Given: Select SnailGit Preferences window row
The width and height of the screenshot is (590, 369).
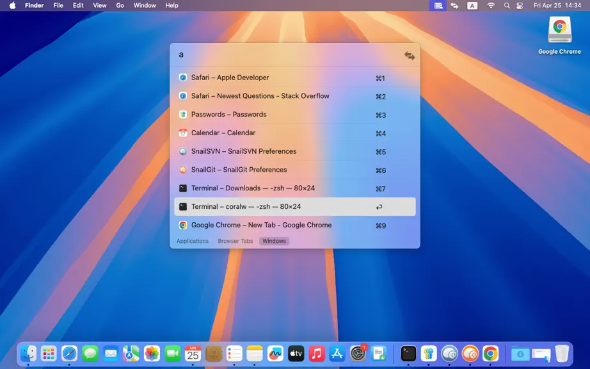Looking at the screenshot, I should click(295, 170).
